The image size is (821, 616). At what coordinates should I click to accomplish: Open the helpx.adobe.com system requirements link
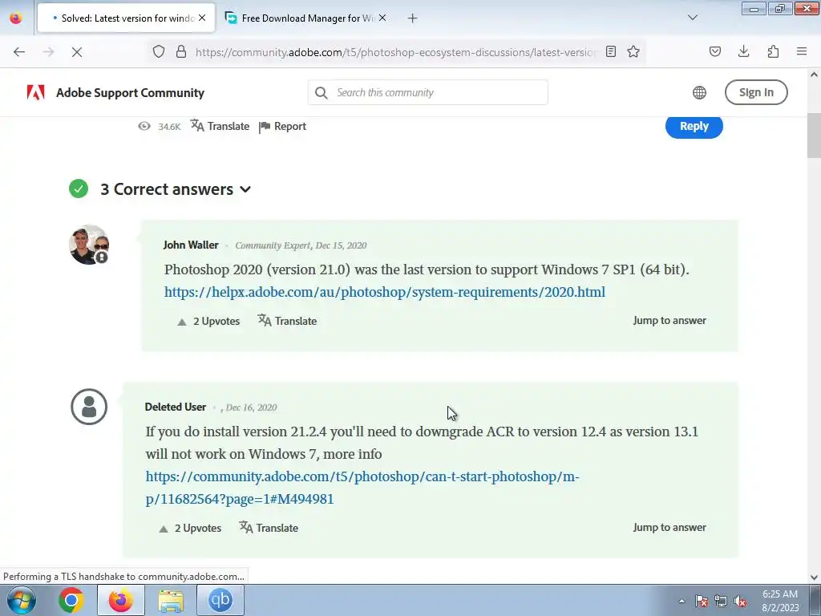pos(384,292)
